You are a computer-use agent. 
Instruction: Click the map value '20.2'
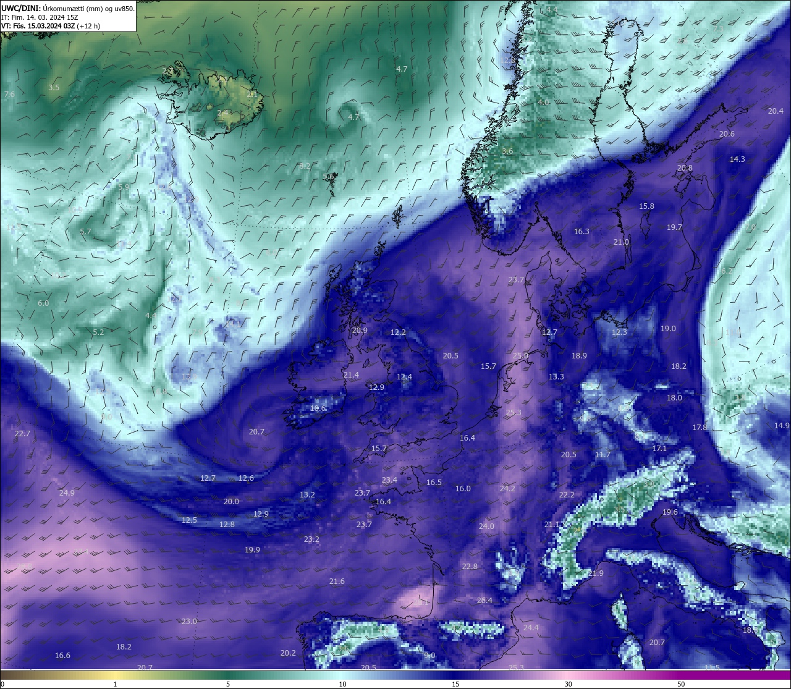click(288, 653)
